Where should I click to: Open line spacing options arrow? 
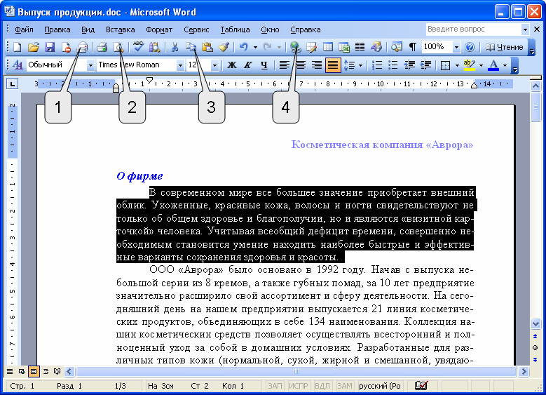[x=360, y=65]
